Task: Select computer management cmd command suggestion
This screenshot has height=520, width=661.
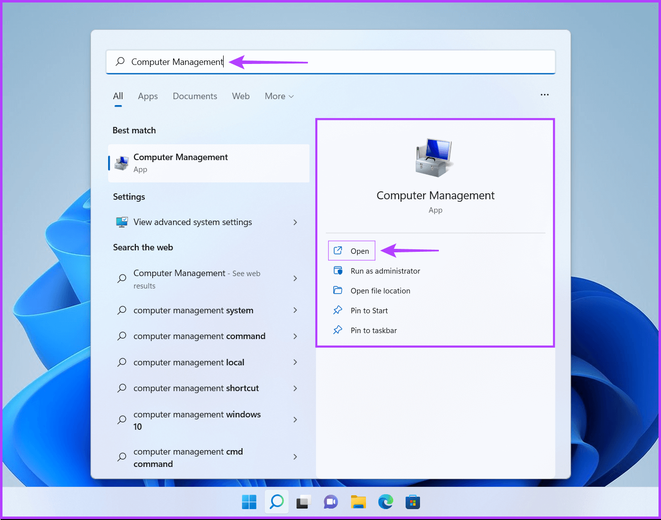Action: [209, 457]
